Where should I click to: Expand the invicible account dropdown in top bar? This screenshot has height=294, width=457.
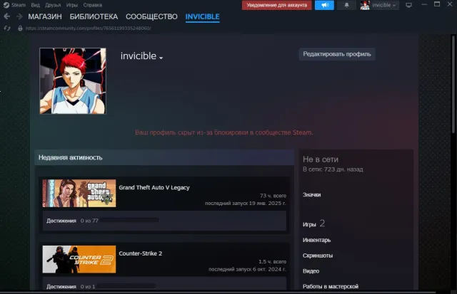384,5
